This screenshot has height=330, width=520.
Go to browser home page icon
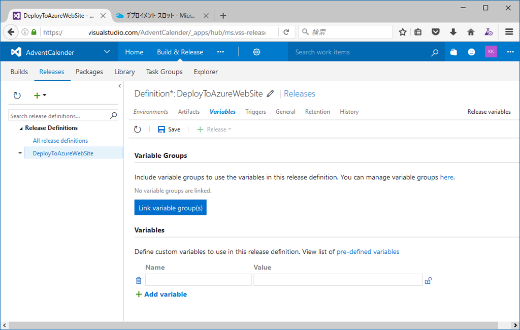point(471,32)
